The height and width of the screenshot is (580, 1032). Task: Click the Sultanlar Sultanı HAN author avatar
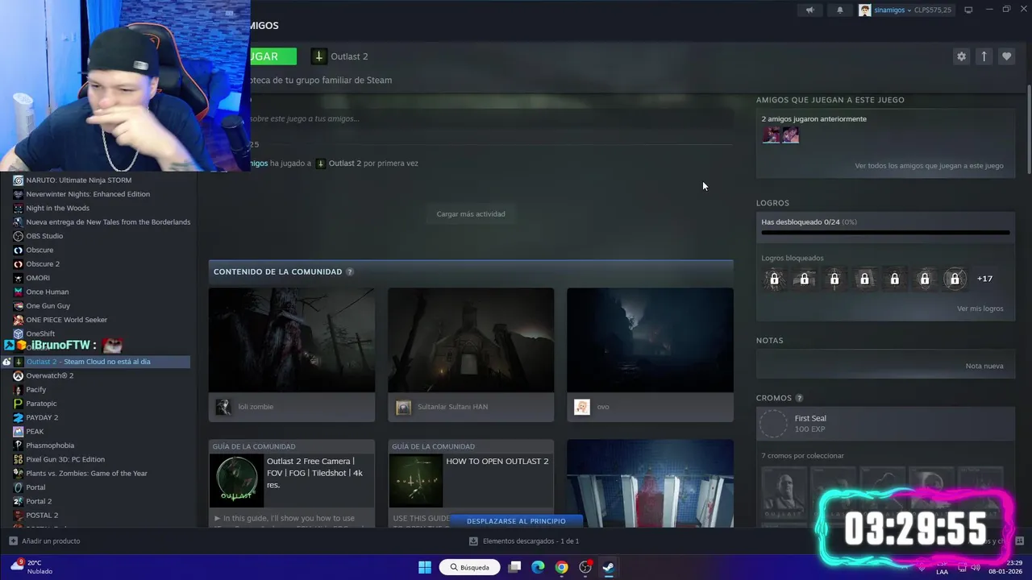(x=403, y=407)
